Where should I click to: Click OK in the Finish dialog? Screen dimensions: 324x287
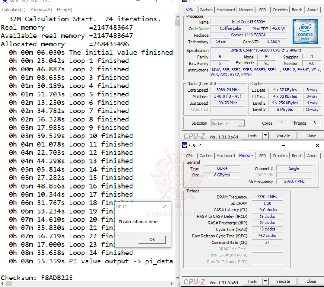[x=152, y=239]
